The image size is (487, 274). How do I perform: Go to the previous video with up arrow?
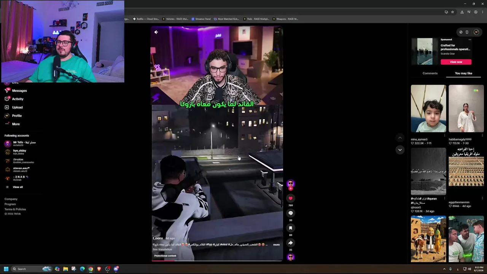[x=400, y=137]
